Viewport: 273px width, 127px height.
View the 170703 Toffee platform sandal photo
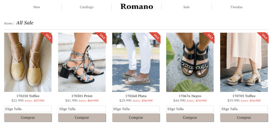[244, 62]
